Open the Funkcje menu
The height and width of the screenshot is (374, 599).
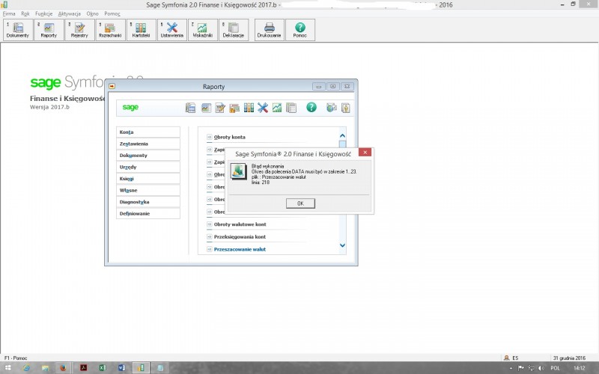coord(44,13)
